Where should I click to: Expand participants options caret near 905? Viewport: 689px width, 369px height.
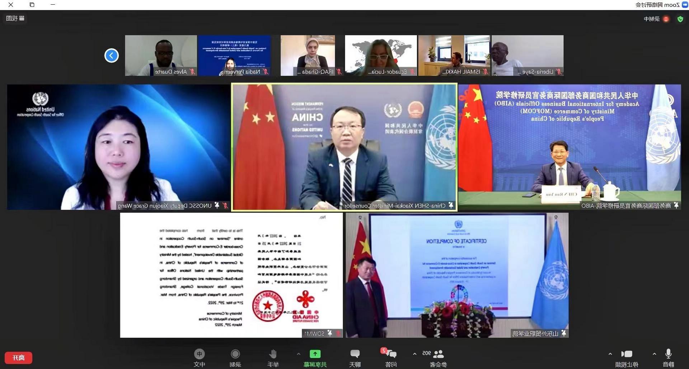(x=414, y=354)
